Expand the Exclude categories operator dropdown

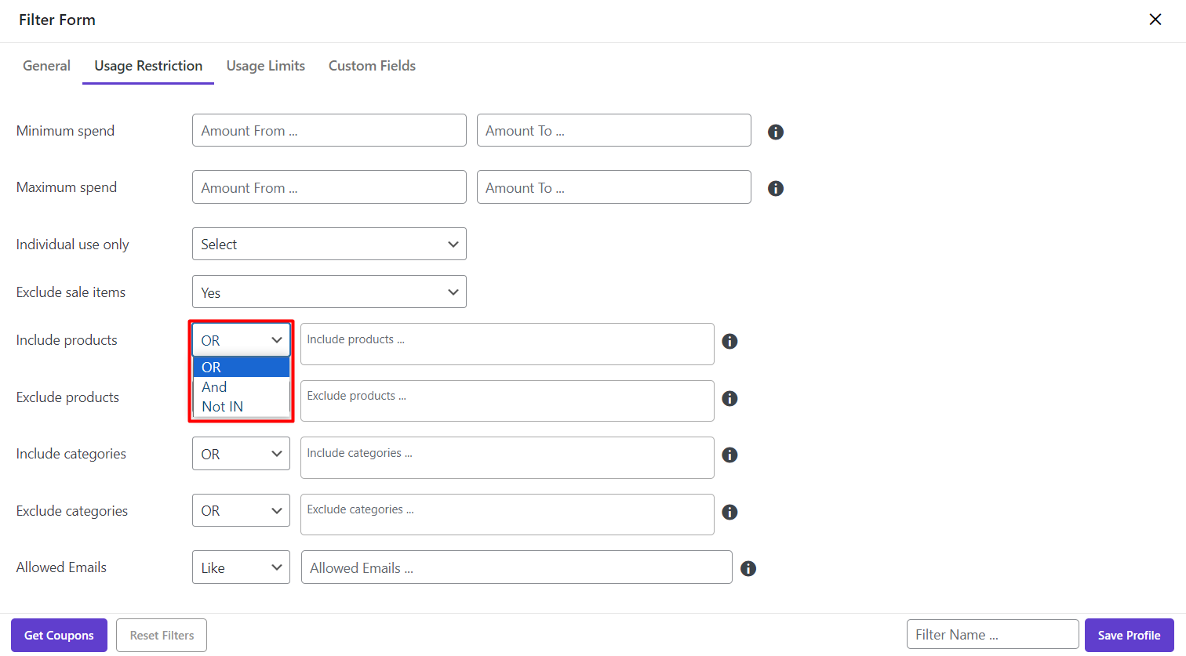tap(241, 510)
